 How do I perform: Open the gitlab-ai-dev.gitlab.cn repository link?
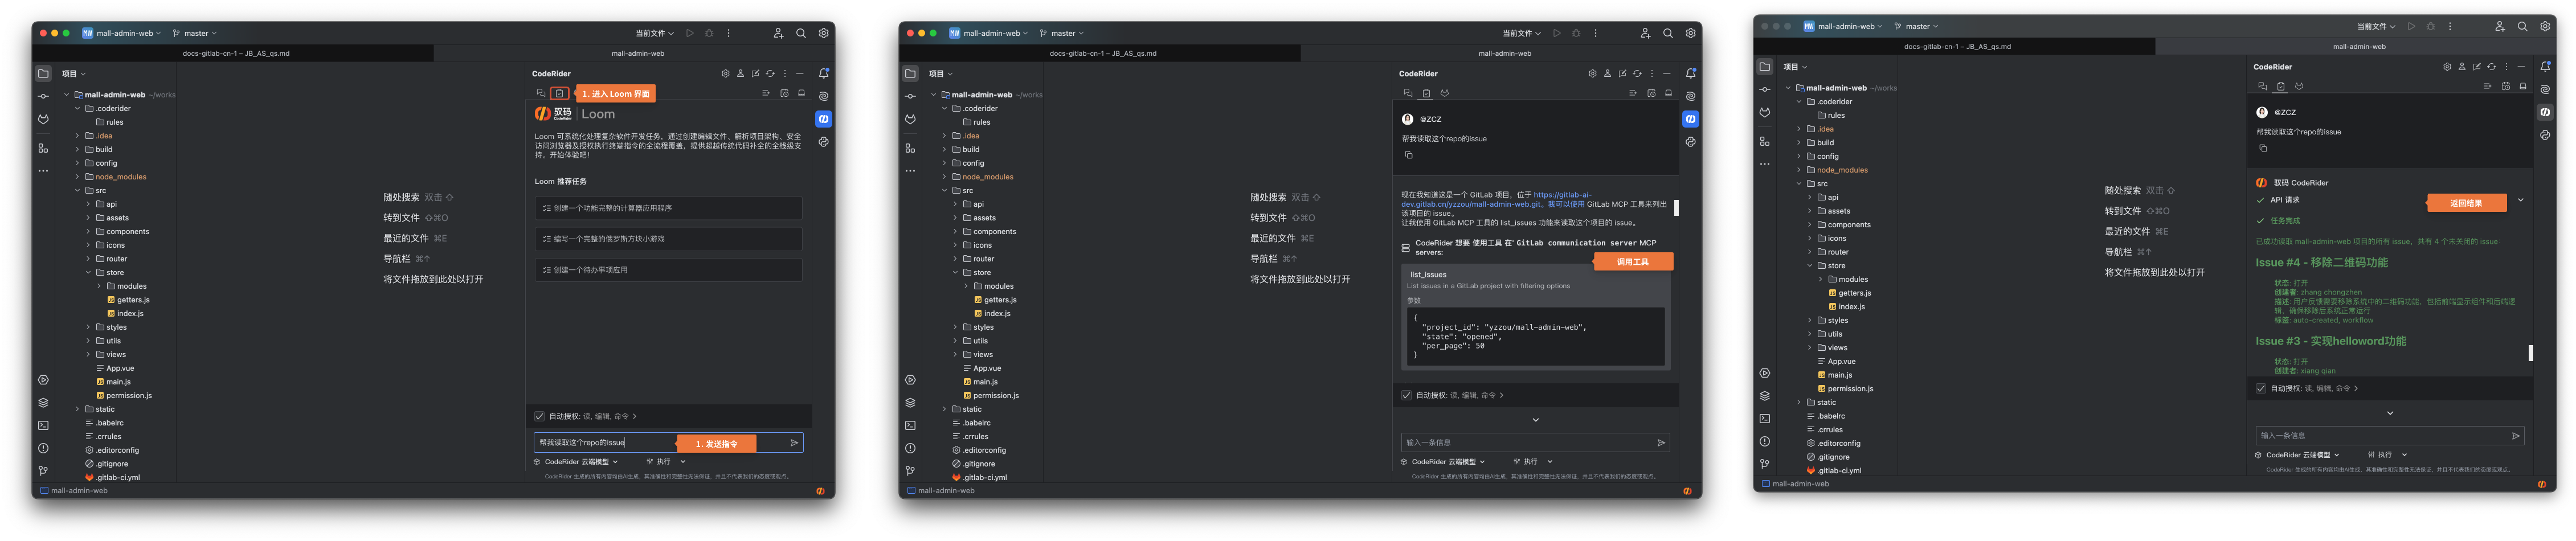click(x=1561, y=195)
